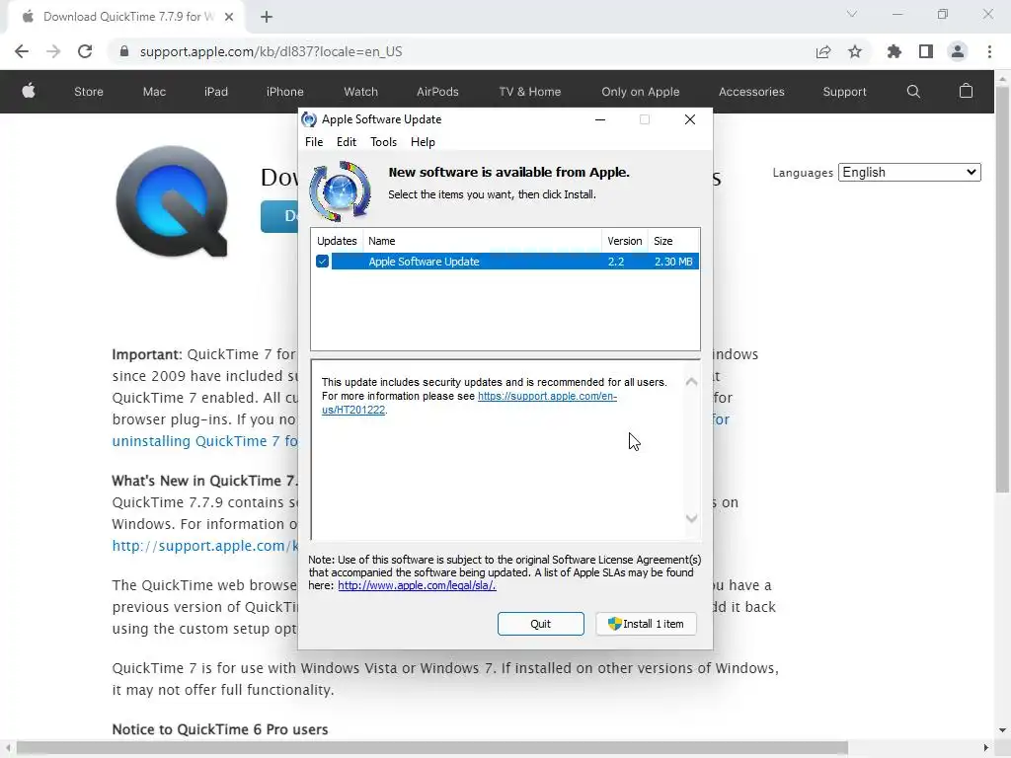Click the description pane's up scroll arrow
1011x758 pixels.
(691, 382)
